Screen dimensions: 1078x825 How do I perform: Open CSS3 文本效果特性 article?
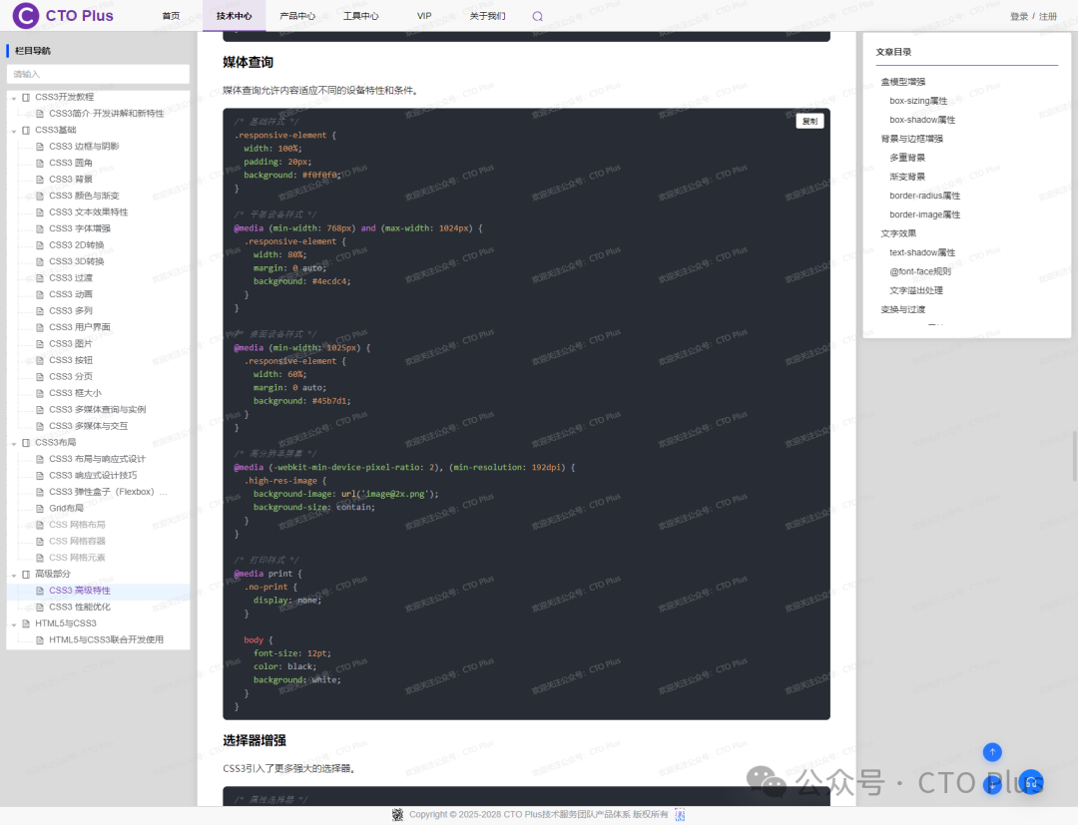[89, 212]
